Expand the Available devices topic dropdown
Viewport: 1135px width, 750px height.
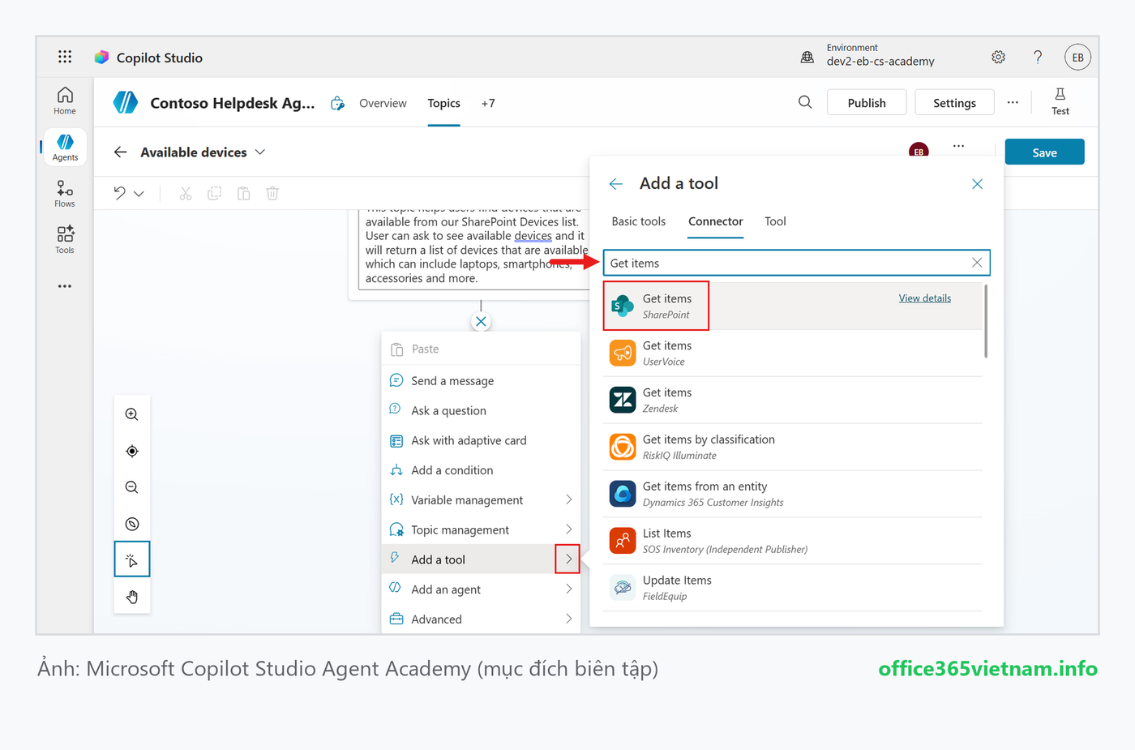coord(260,152)
